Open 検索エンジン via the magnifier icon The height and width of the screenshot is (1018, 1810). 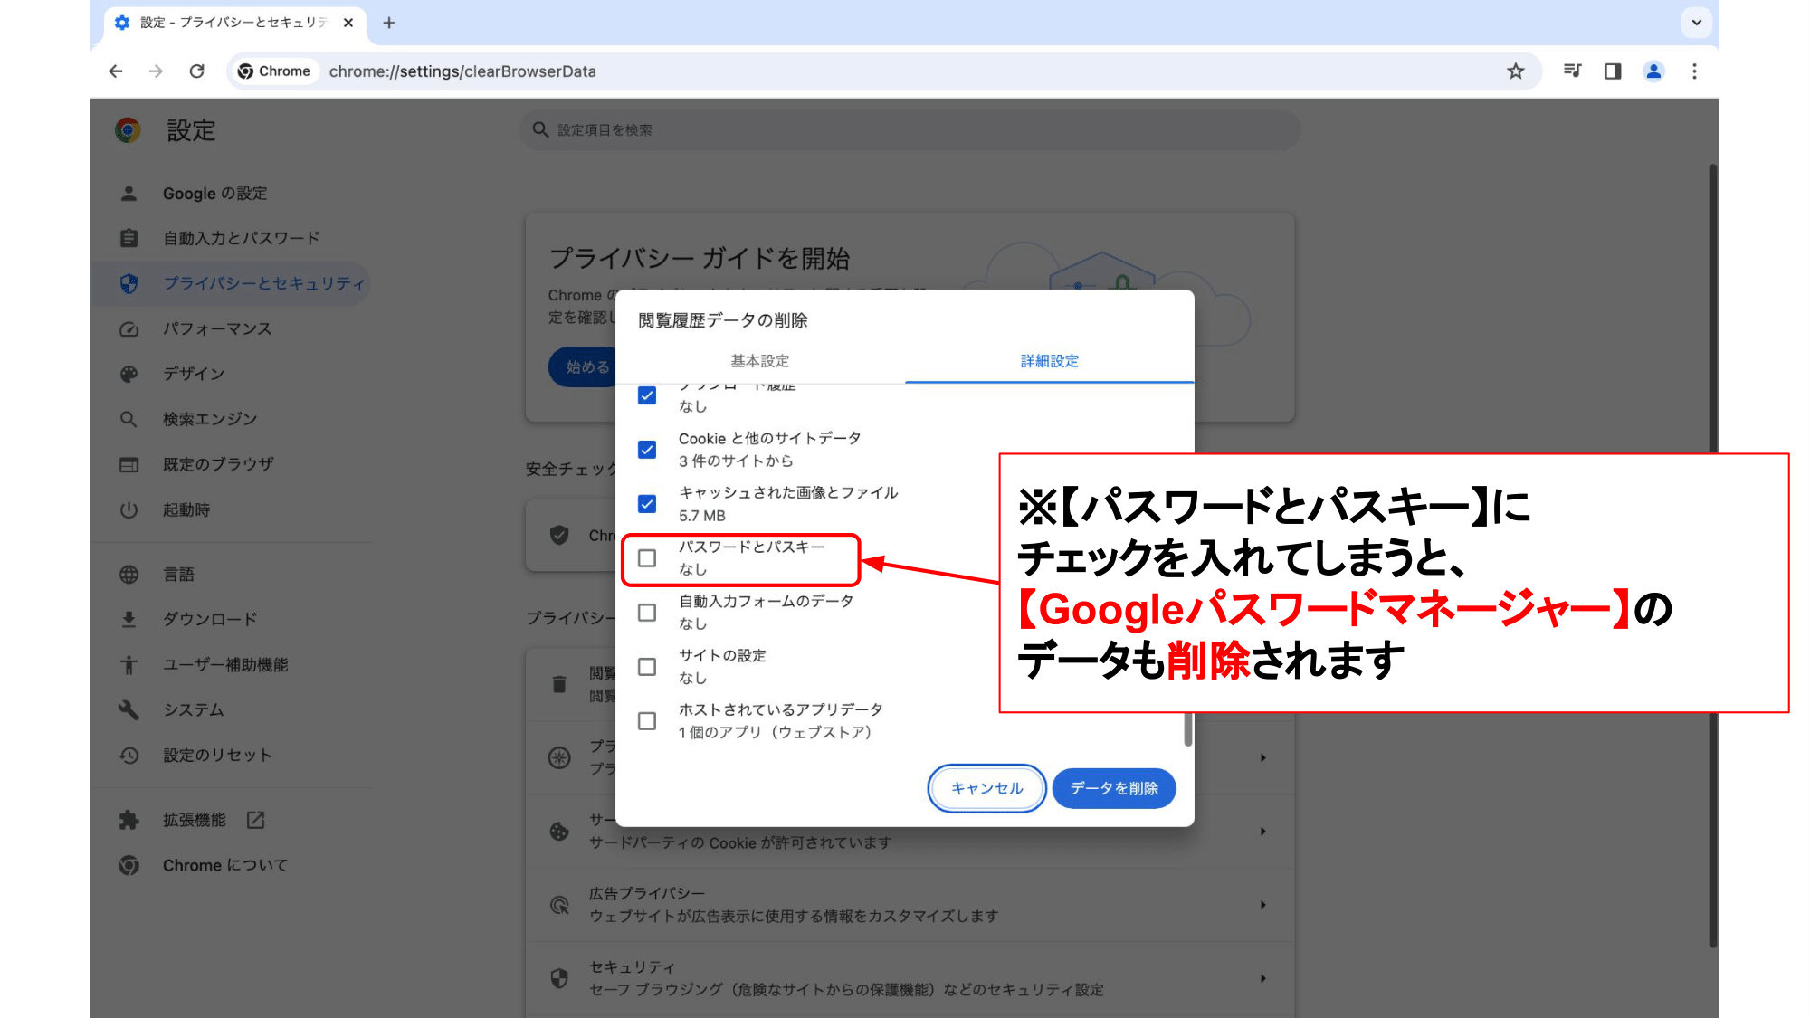[x=129, y=418]
